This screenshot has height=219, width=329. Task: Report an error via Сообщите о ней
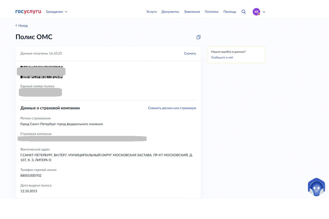222,57
